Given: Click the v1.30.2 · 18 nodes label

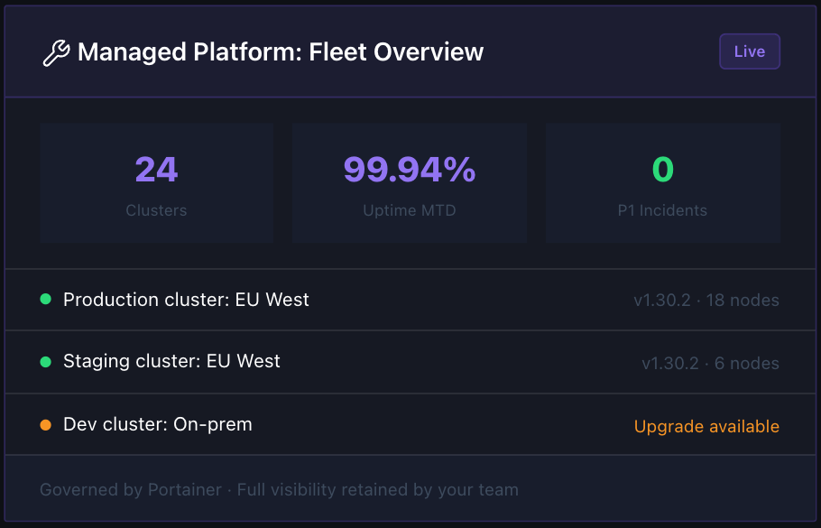Looking at the screenshot, I should point(706,301).
